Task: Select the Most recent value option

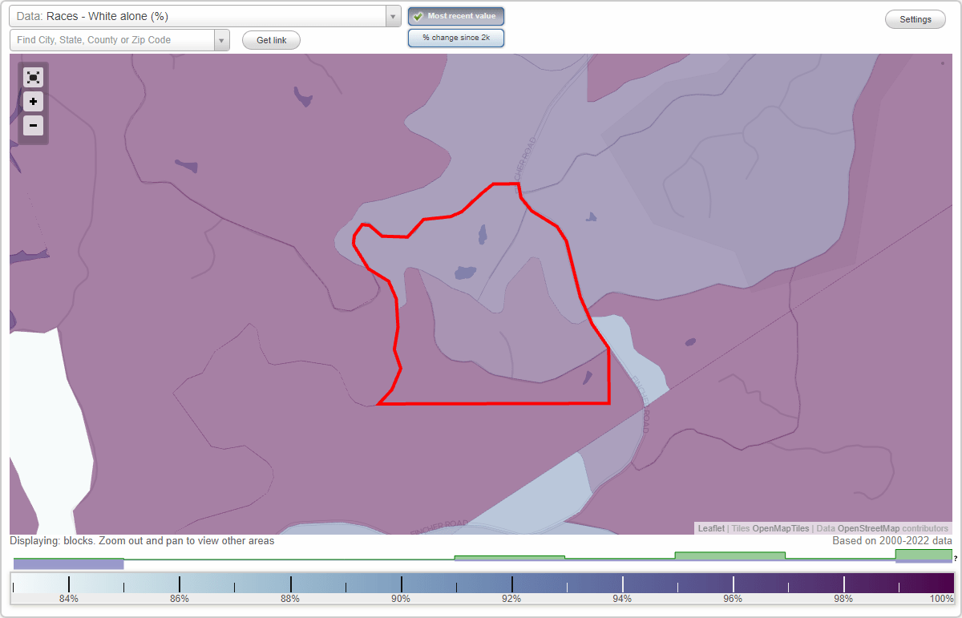Action: point(456,16)
